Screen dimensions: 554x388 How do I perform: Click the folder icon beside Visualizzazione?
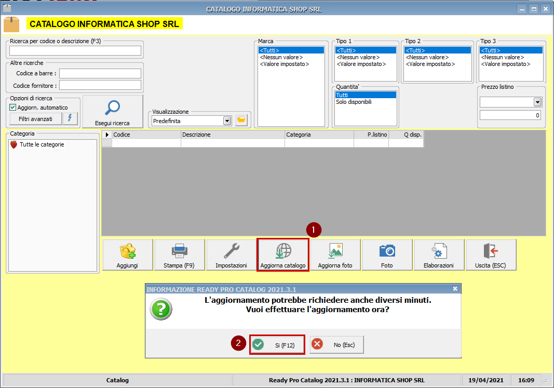coord(241,120)
